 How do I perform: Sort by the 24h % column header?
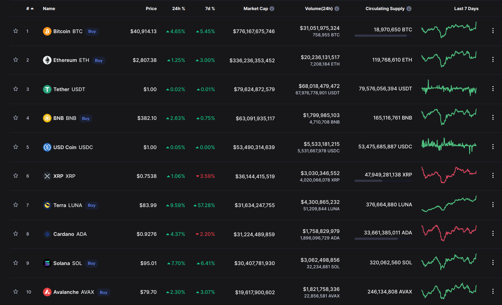click(179, 9)
